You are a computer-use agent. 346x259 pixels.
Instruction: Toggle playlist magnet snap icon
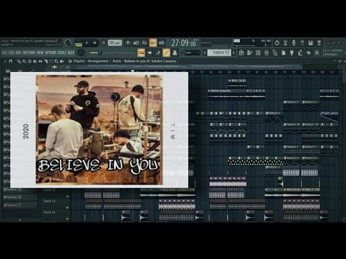coord(10,61)
